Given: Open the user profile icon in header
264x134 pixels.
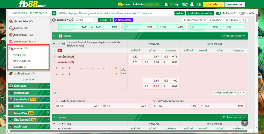Looking at the screenshot, I should tap(192, 4).
